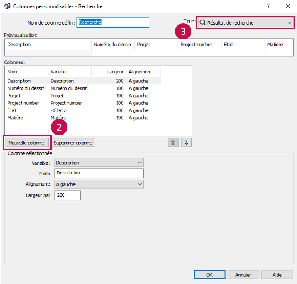Select the Etat row in Colonnes list
This screenshot has height=284, width=297.
tap(84, 110)
